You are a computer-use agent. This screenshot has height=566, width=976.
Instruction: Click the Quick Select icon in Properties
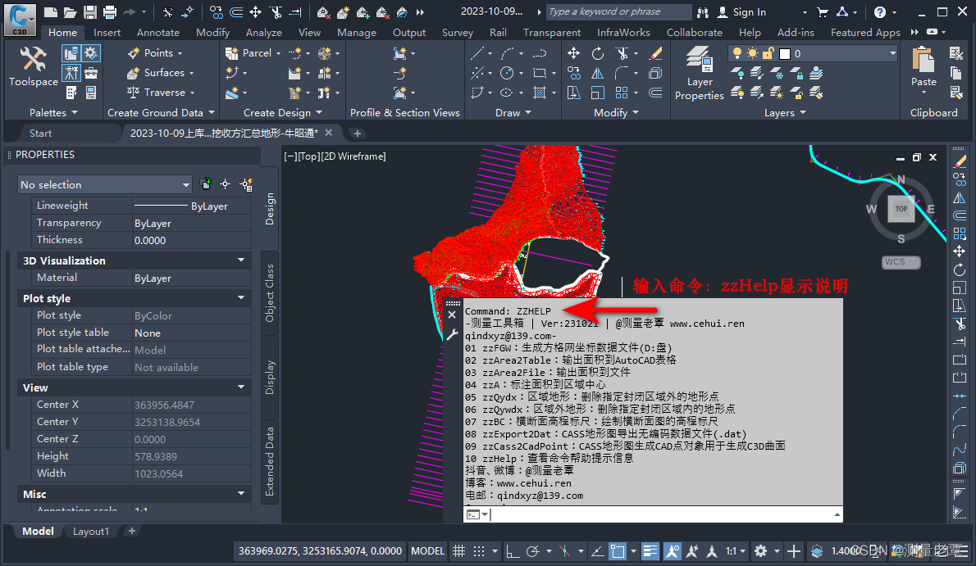[x=245, y=185]
